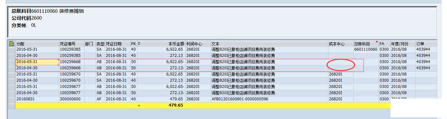Click the subtotal marker beside the yellow total
447x119 pixels.
(139, 106)
